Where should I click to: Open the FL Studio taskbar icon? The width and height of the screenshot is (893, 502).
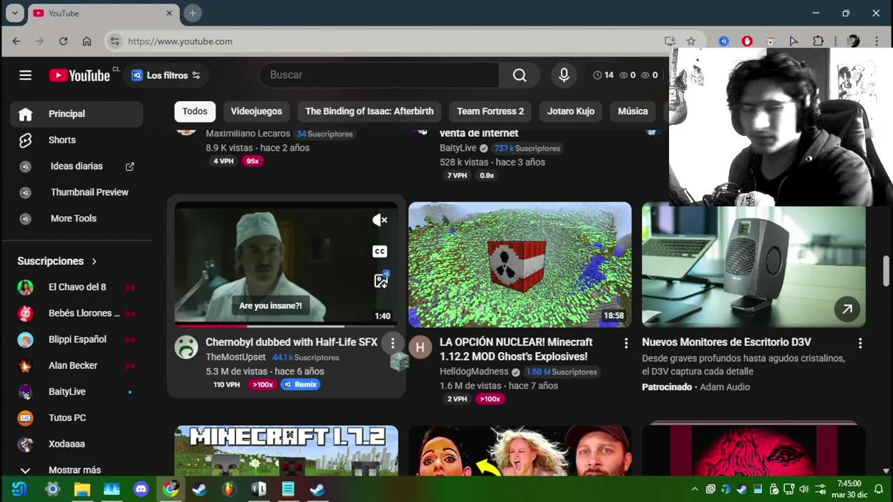[x=229, y=489]
